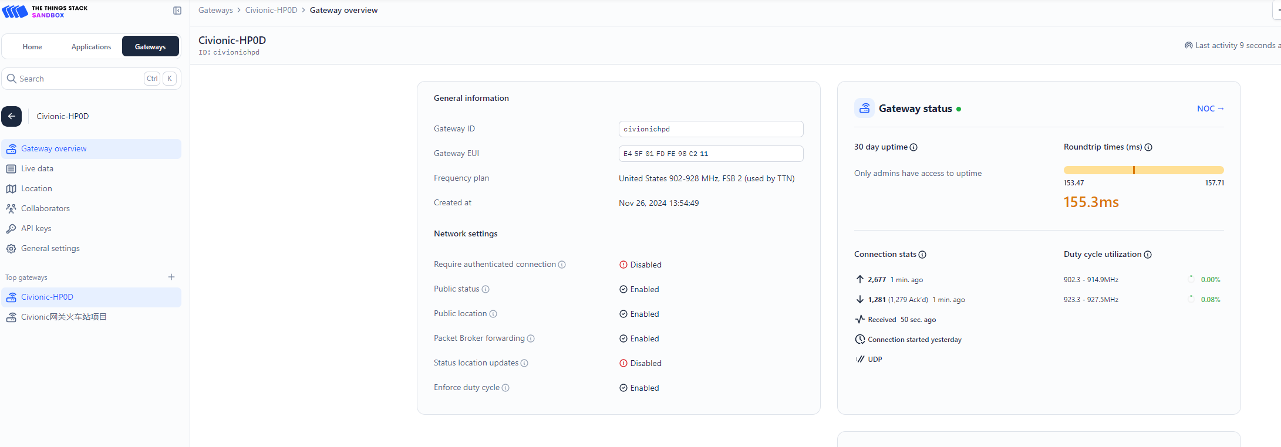Image resolution: width=1281 pixels, height=447 pixels.
Task: Click the Gateway overview sidebar icon
Action: click(x=11, y=149)
